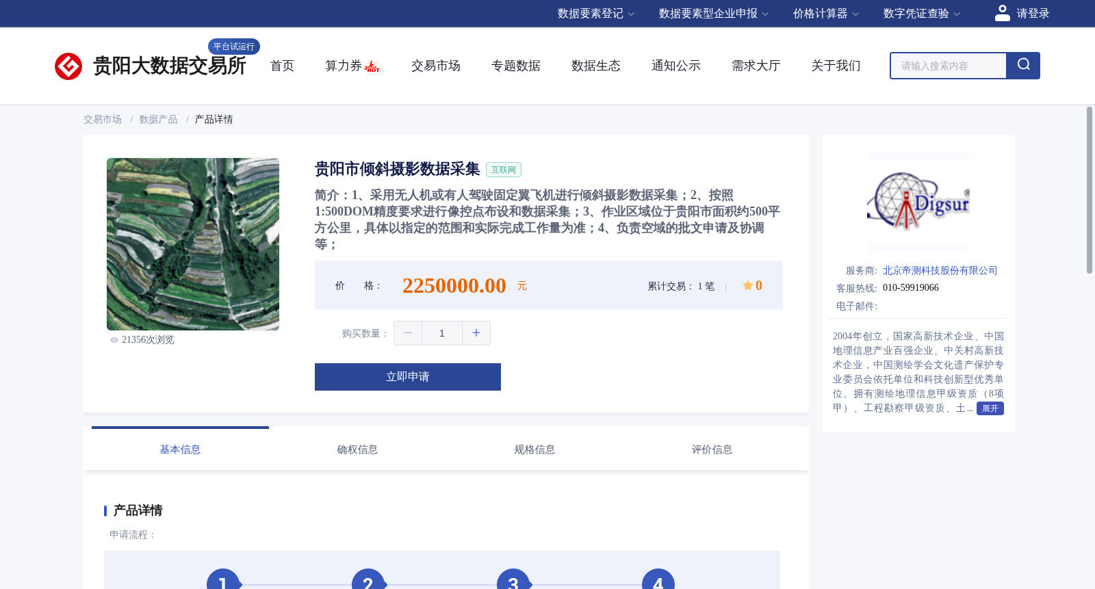
Task: Switch to 基本信息 tab
Action: coord(180,449)
